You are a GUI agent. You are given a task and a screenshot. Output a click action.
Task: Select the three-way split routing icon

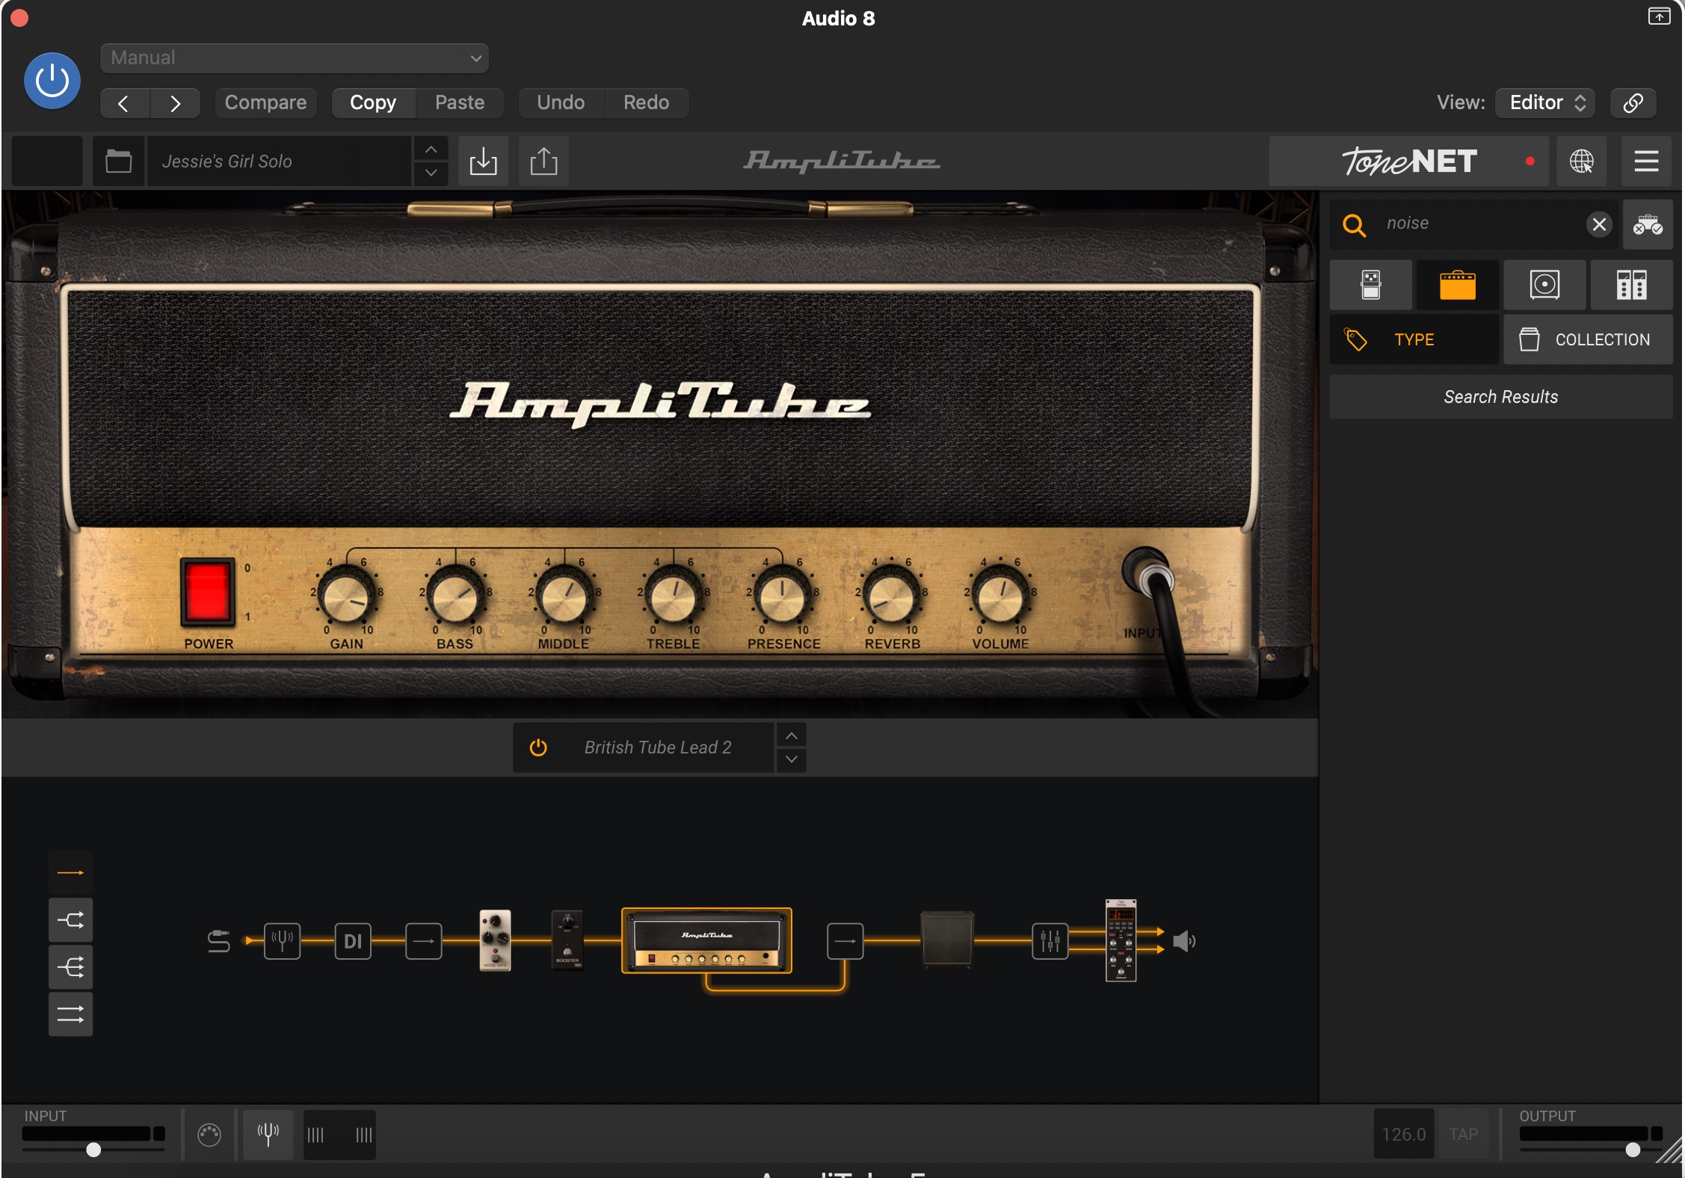point(71,967)
